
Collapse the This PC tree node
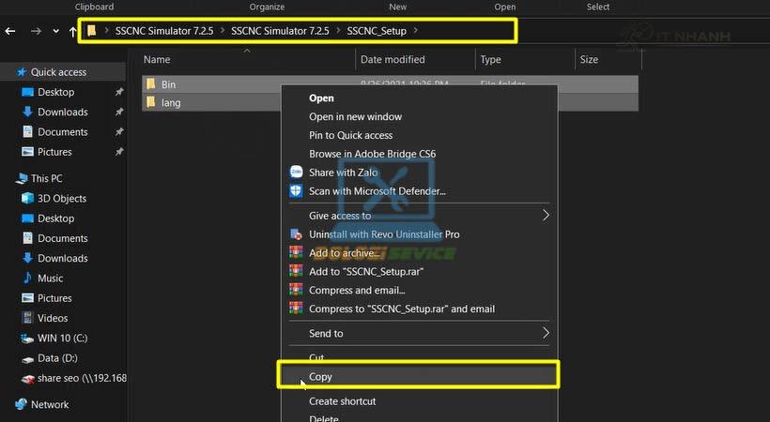(x=8, y=178)
